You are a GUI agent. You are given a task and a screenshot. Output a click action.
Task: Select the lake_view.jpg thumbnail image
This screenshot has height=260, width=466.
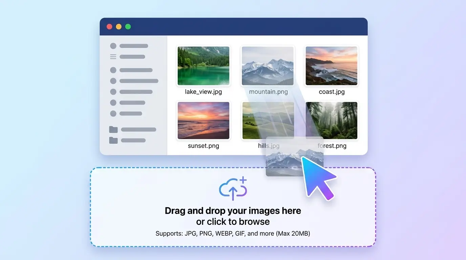point(204,66)
